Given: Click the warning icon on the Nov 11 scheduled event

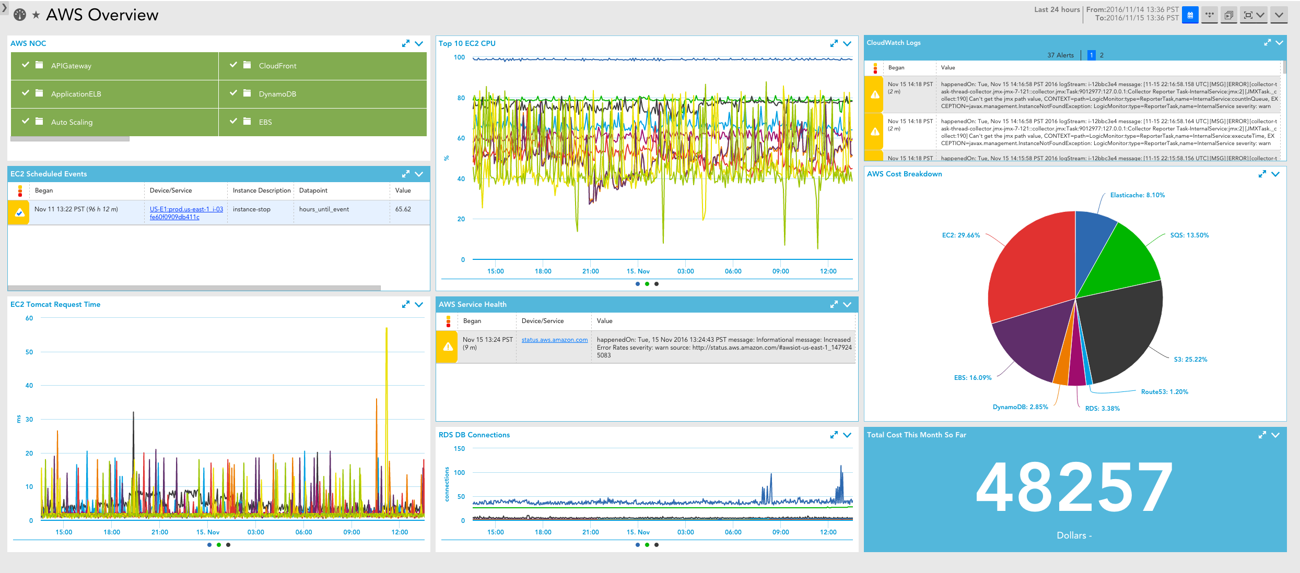Looking at the screenshot, I should (x=19, y=212).
